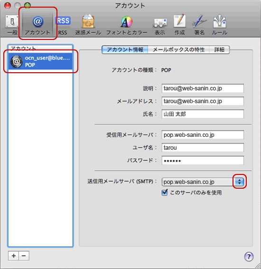Open the 一般 general preferences pane
The image size is (261, 269).
coord(12,25)
